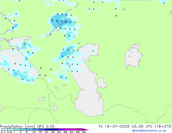The height and width of the screenshot is (133, 172).
Task: Select the 20–25 mm dark blue legend swatch
Action: point(48,129)
